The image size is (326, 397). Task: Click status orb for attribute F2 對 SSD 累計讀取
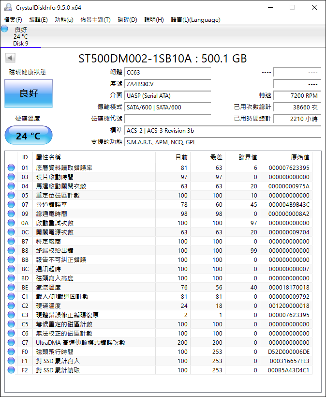(x=11, y=370)
